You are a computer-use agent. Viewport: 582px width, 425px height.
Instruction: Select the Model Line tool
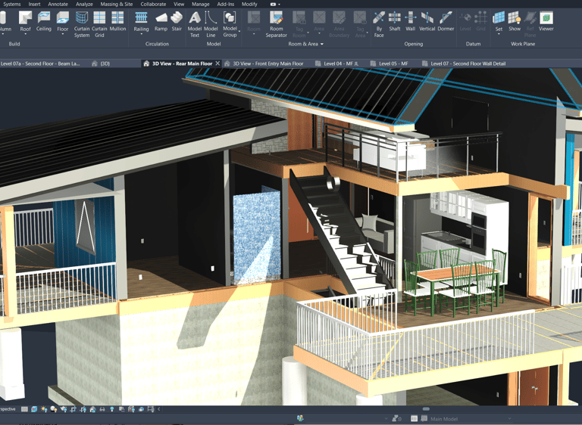pos(211,24)
